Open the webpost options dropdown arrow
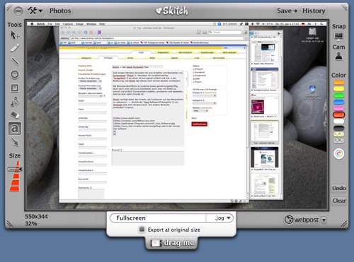This screenshot has height=262, width=354. click(324, 220)
